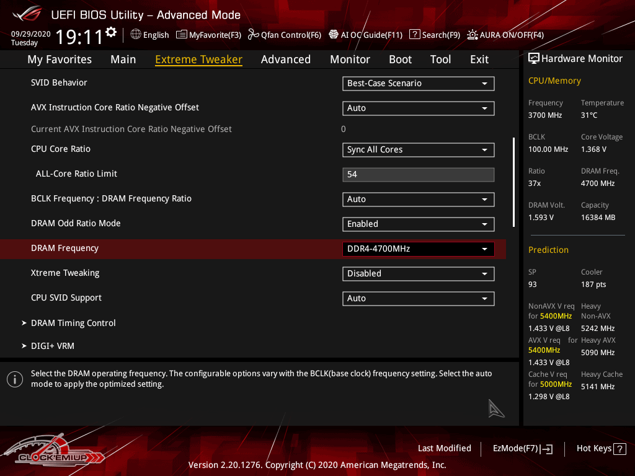The height and width of the screenshot is (476, 635).
Task: Open the CPU Core Ratio dropdown
Action: (418, 149)
